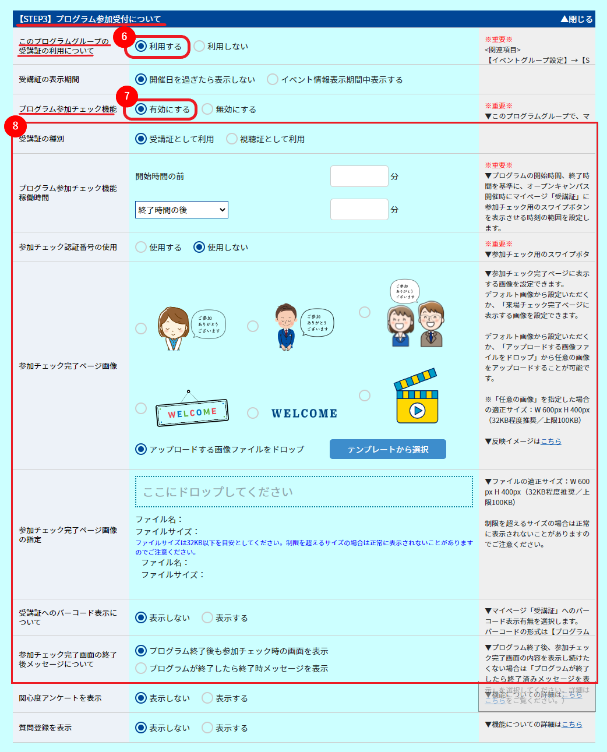Image resolution: width=607 pixels, height=752 pixels.
Task: Select 利用する for 受講証の利用
Action: click(141, 46)
